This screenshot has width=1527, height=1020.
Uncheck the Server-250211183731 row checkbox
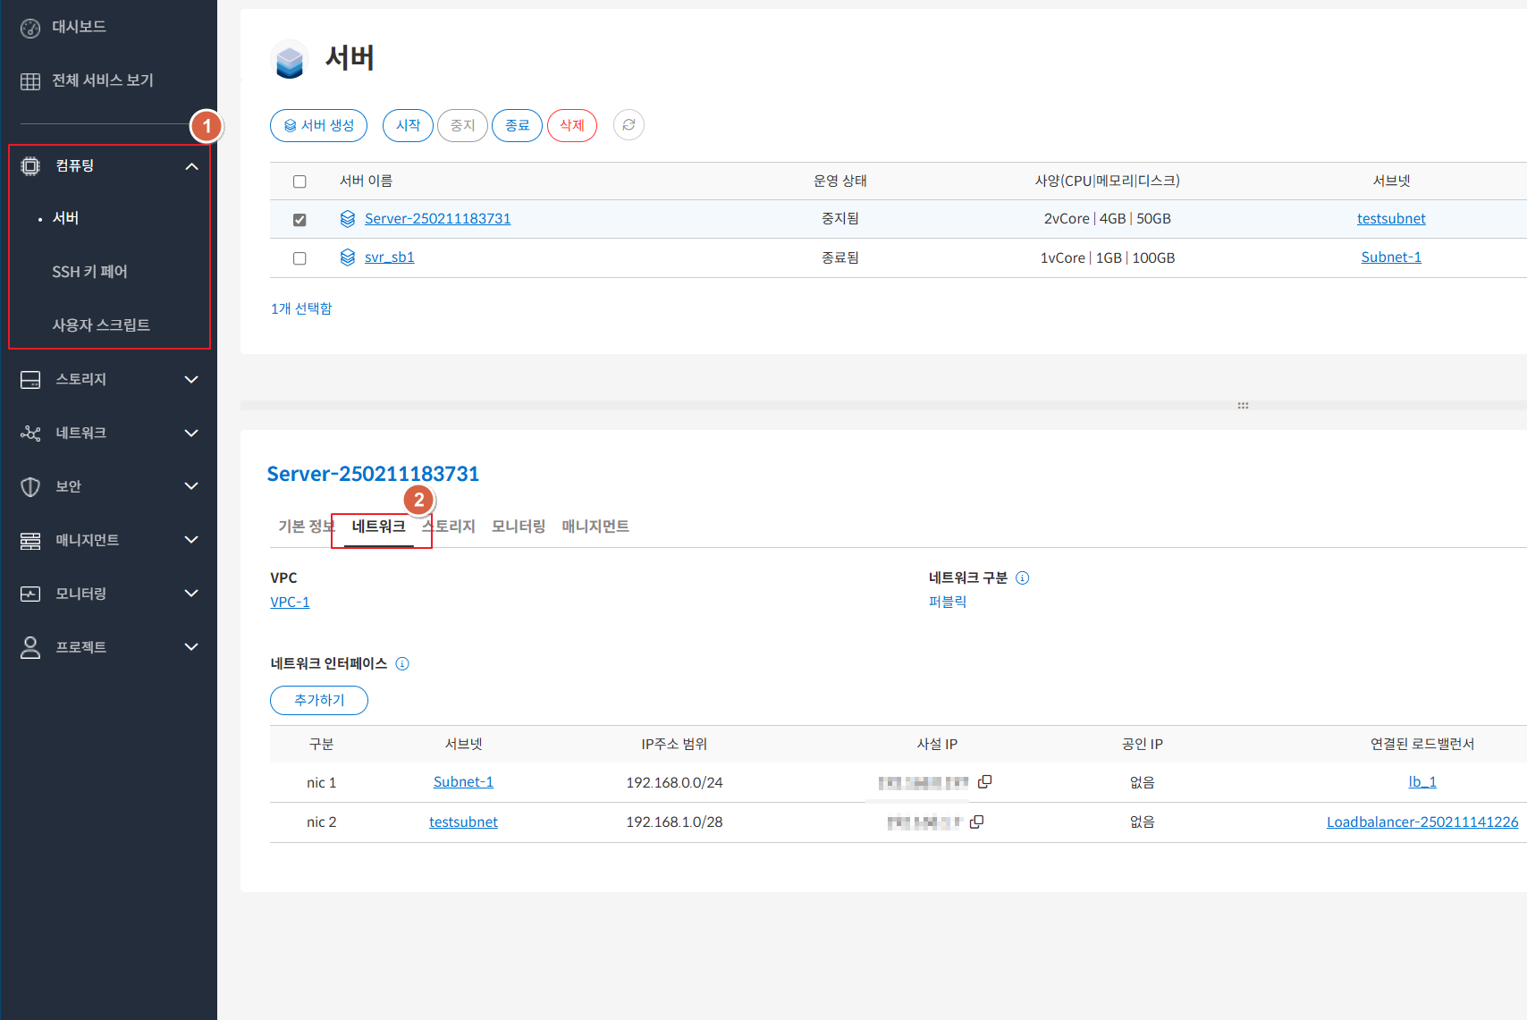click(x=299, y=220)
